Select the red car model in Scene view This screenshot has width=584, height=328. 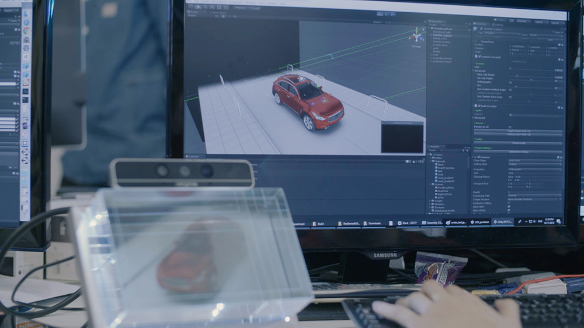click(307, 100)
